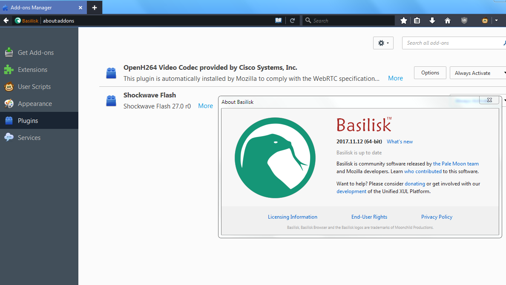
Task: Go to home page icon
Action: pyautogui.click(x=448, y=20)
